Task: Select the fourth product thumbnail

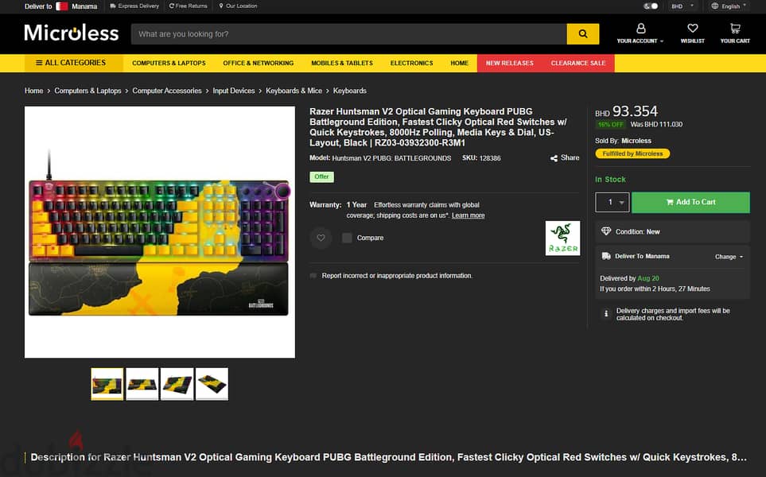Action: (212, 384)
